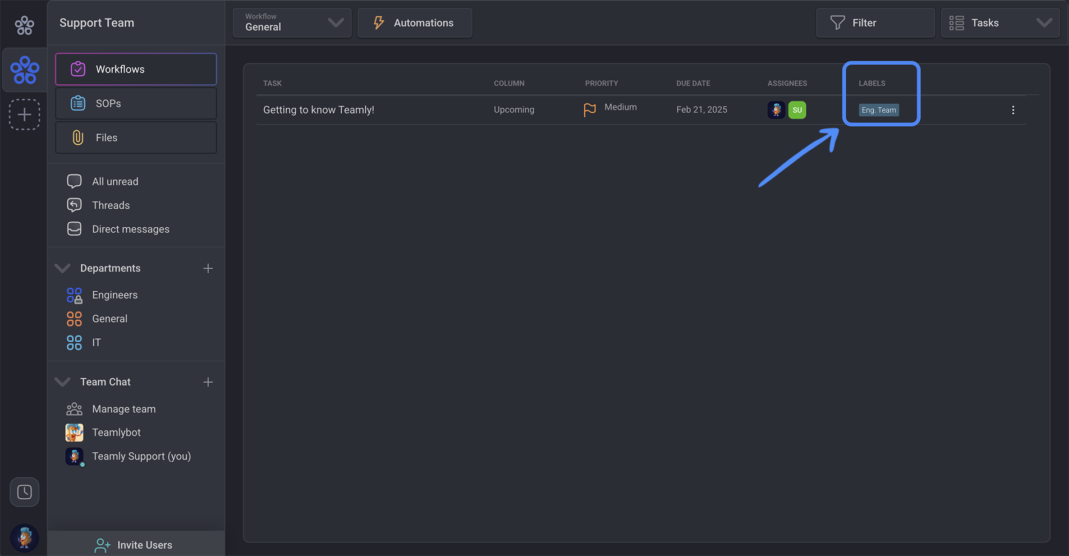1069x556 pixels.
Task: Click the Support Team workspace title
Action: (x=97, y=23)
